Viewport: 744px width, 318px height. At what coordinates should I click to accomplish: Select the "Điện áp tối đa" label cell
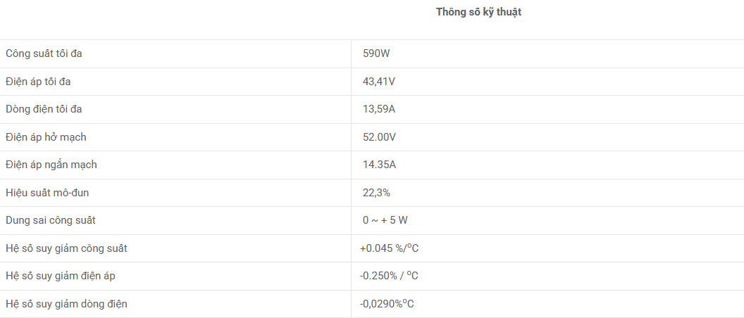coord(38,82)
